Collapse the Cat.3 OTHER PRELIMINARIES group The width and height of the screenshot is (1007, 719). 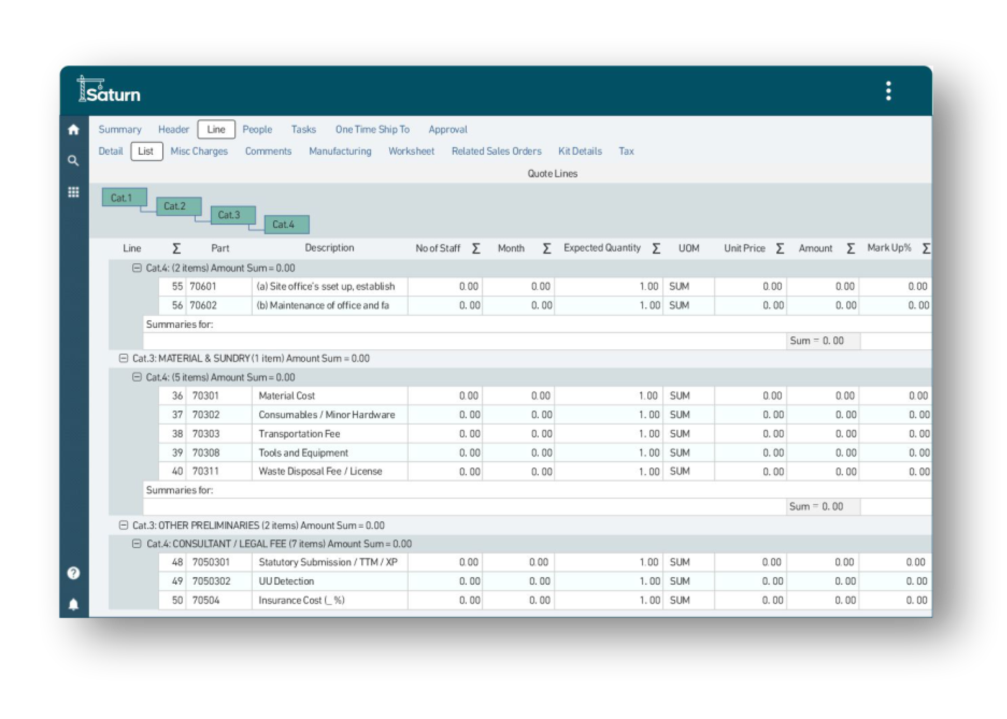tap(124, 526)
